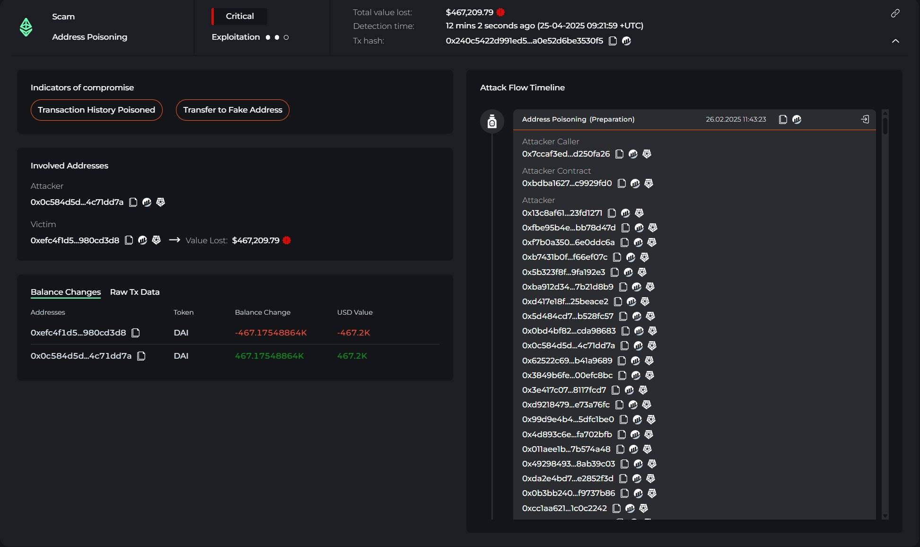Copy the transaction hash
The image size is (920, 547).
613,41
